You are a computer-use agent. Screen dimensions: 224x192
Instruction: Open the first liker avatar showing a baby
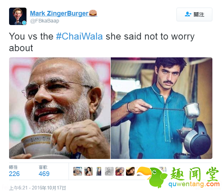click(78, 171)
